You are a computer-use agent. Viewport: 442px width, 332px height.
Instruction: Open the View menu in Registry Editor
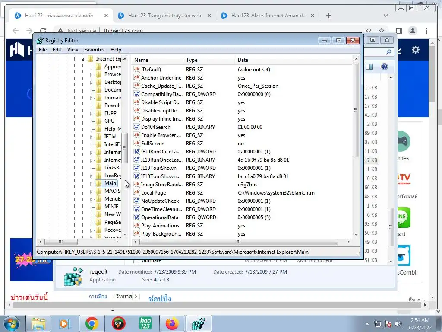[x=73, y=50]
